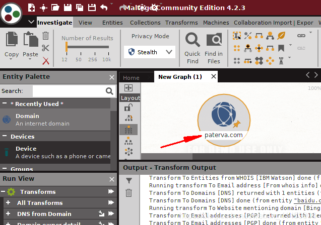
Task: Toggle the pin on paterva.com entity
Action: [237, 124]
